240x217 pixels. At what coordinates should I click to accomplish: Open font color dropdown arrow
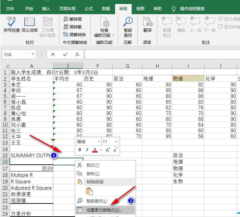pos(101,150)
